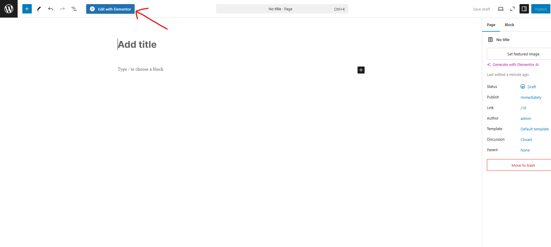
Task: Select the Default template option
Action: 535,129
